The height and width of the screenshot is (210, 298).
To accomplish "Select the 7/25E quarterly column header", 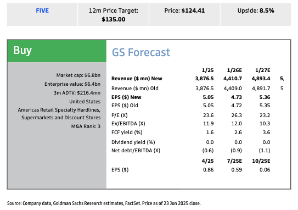I will [234, 161].
